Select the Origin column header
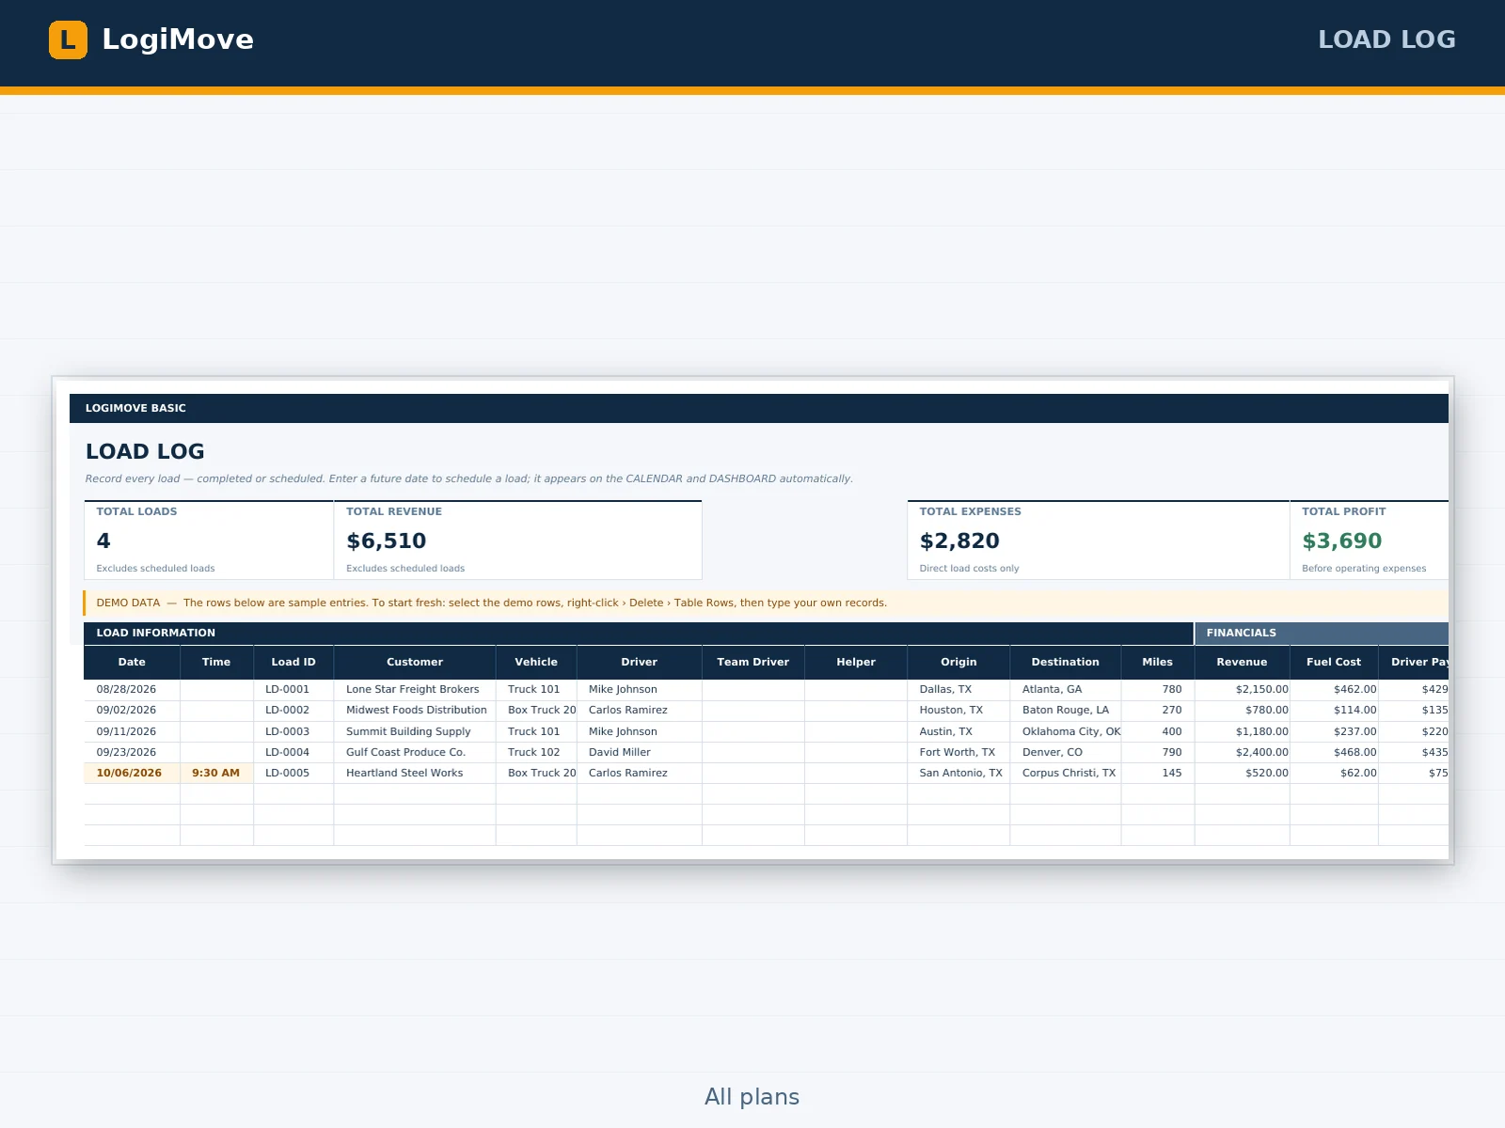The image size is (1505, 1128). point(958,662)
